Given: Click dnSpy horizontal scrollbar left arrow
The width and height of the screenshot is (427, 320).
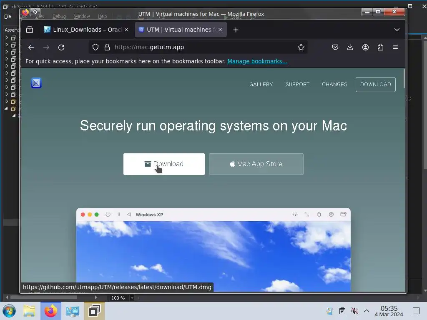Looking at the screenshot, I should [x=7, y=297].
